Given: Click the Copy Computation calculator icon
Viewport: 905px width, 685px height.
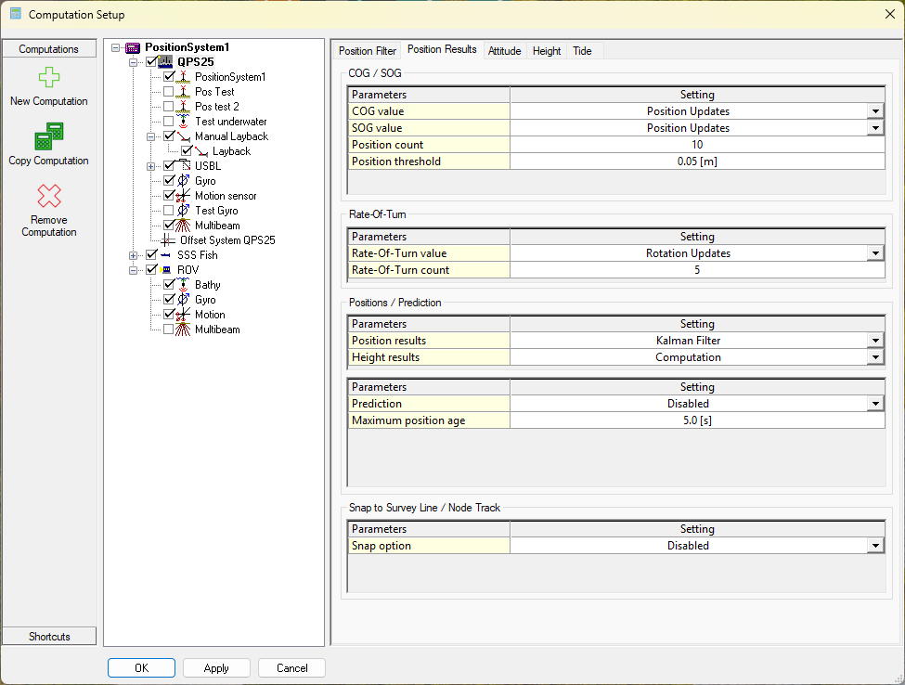Looking at the screenshot, I should coord(49,136).
